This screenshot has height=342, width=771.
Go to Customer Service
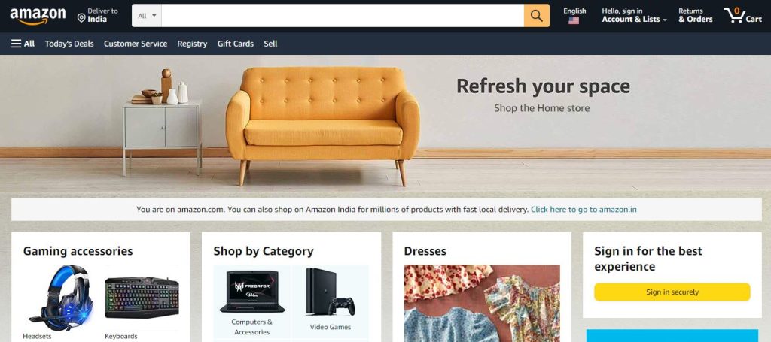click(136, 44)
